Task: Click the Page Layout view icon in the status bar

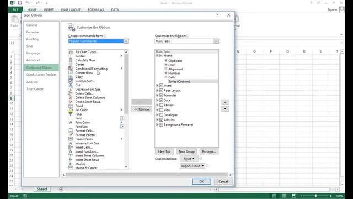Action: [285, 196]
